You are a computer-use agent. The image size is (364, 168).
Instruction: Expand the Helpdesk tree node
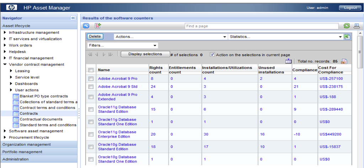click(x=5, y=52)
